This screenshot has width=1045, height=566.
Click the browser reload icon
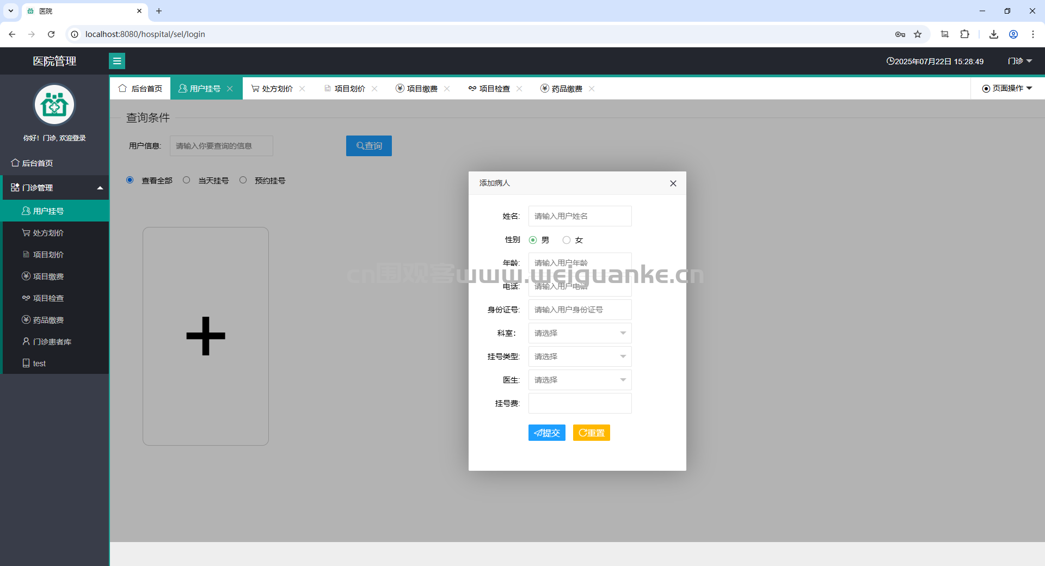click(51, 34)
